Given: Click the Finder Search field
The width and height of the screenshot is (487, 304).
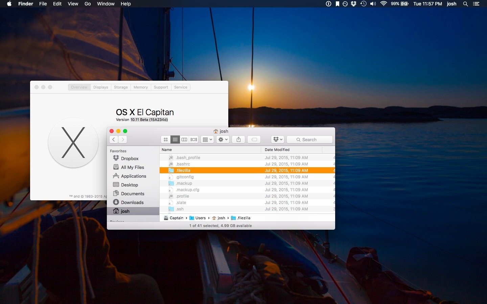Looking at the screenshot, I should coord(309,140).
